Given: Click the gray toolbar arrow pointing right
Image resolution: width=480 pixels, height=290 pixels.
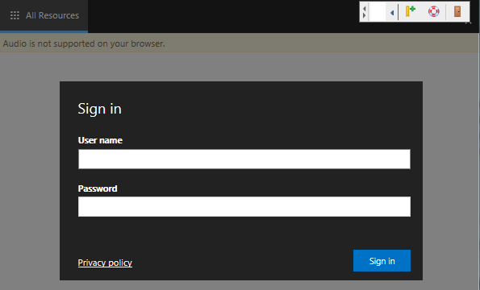Looking at the screenshot, I should click(365, 15).
